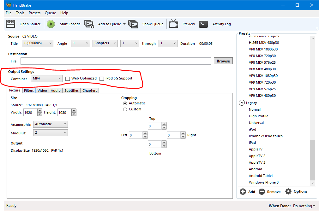Click the Activity Log terminal icon
The height and width of the screenshot is (211, 319).
click(x=203, y=24)
